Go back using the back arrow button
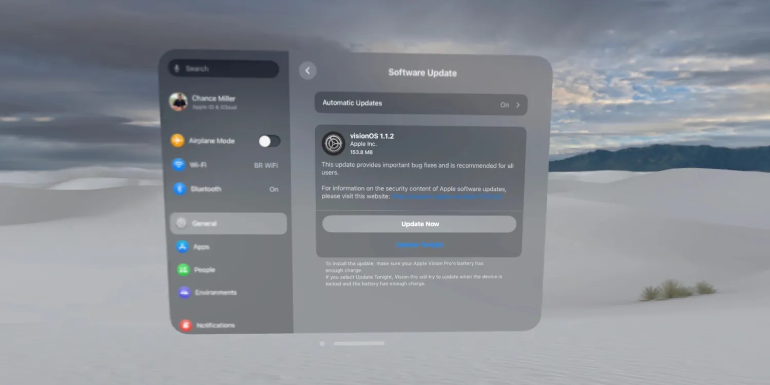The height and width of the screenshot is (385, 770). pos(307,71)
